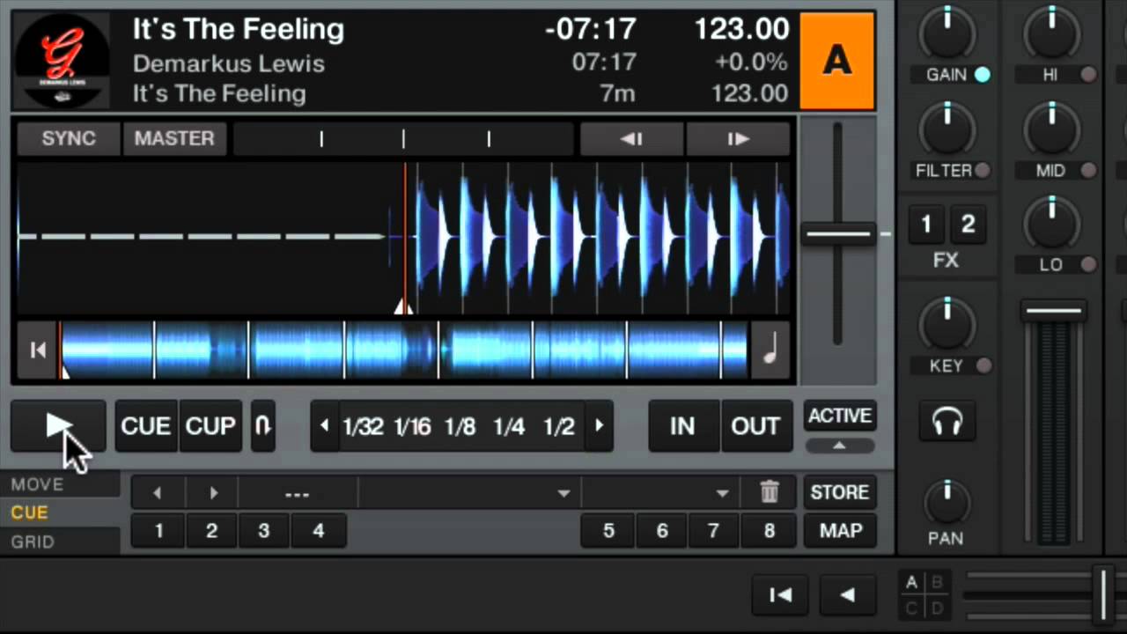Set loop OUT point

(755, 426)
